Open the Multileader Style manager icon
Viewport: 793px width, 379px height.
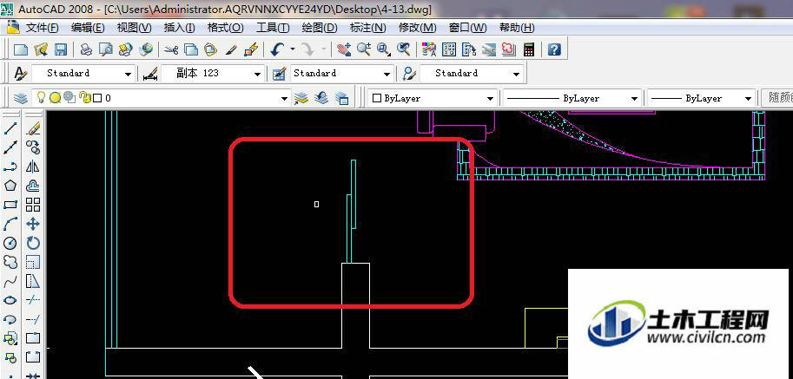(x=409, y=74)
